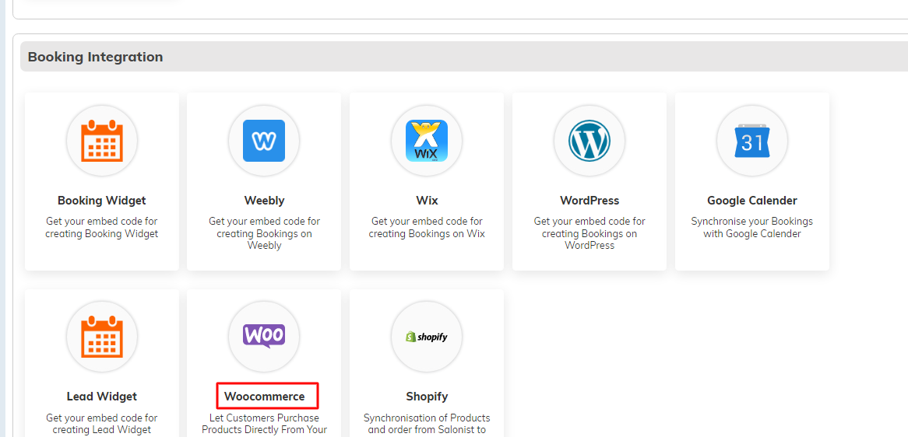
Task: Click 'Synchronise your Bookings with Google Calender' text
Action: [752, 228]
